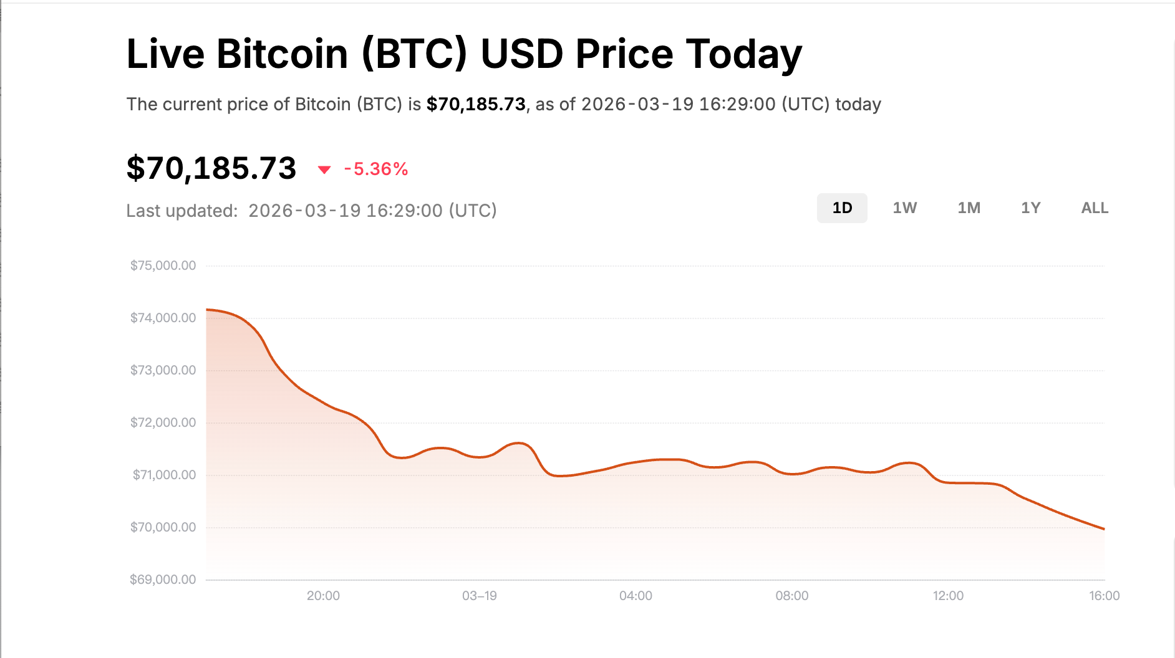This screenshot has width=1175, height=658.
Task: Click the 20:00 time axis label
Action: (x=323, y=596)
